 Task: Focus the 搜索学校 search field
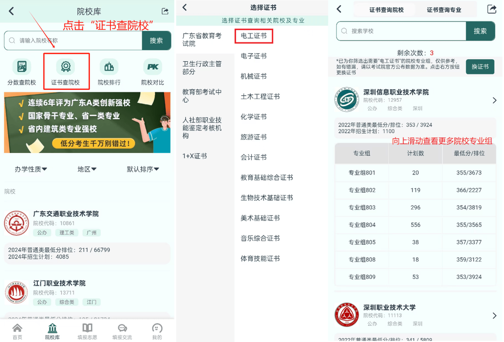(x=402, y=31)
